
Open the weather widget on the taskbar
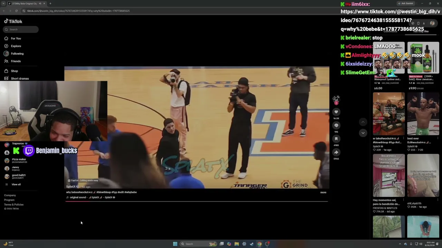coord(8,244)
